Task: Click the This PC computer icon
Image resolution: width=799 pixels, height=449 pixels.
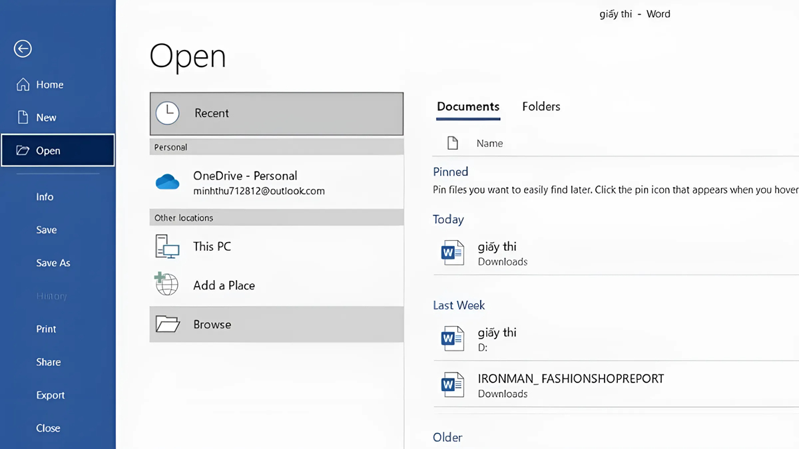Action: coord(167,247)
